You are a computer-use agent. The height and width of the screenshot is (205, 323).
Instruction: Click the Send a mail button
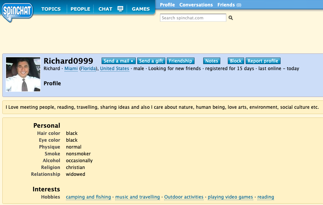tap(118, 61)
